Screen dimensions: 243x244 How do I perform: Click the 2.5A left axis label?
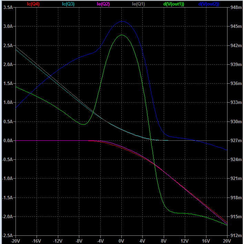(x=8, y=45)
